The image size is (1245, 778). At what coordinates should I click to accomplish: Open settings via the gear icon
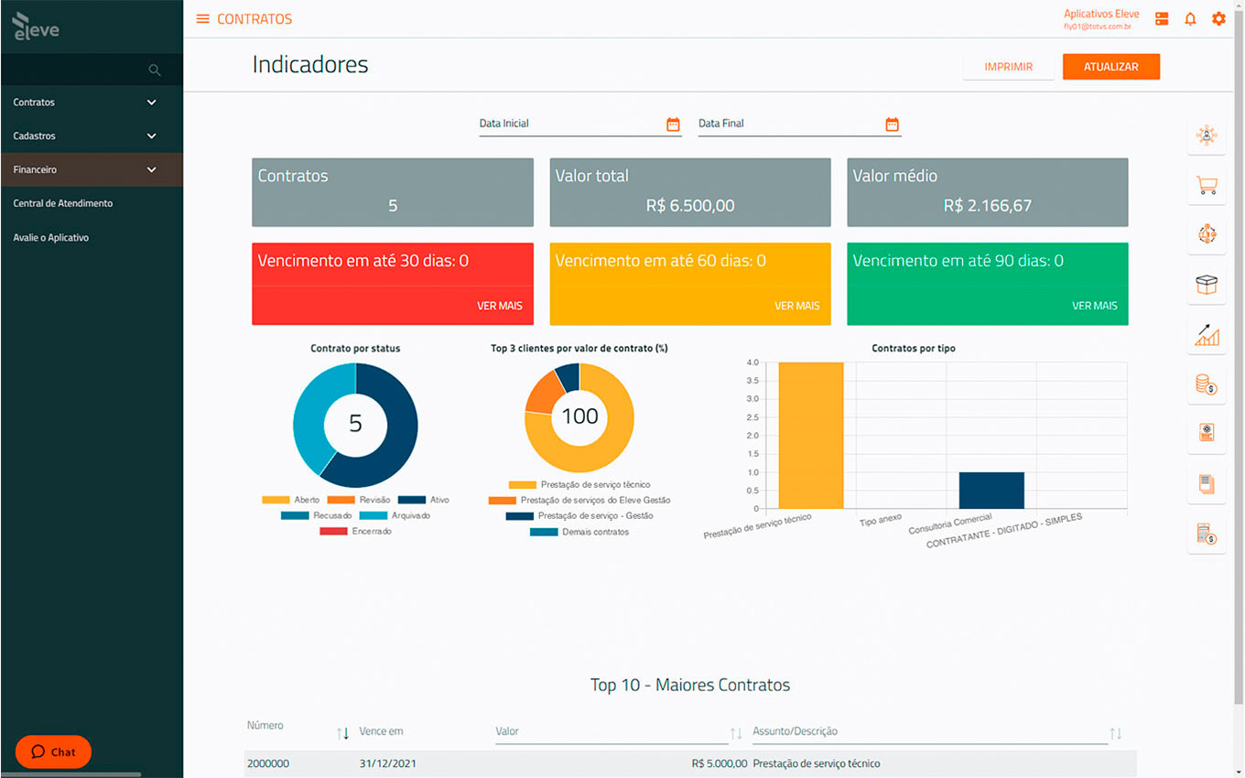pyautogui.click(x=1218, y=19)
